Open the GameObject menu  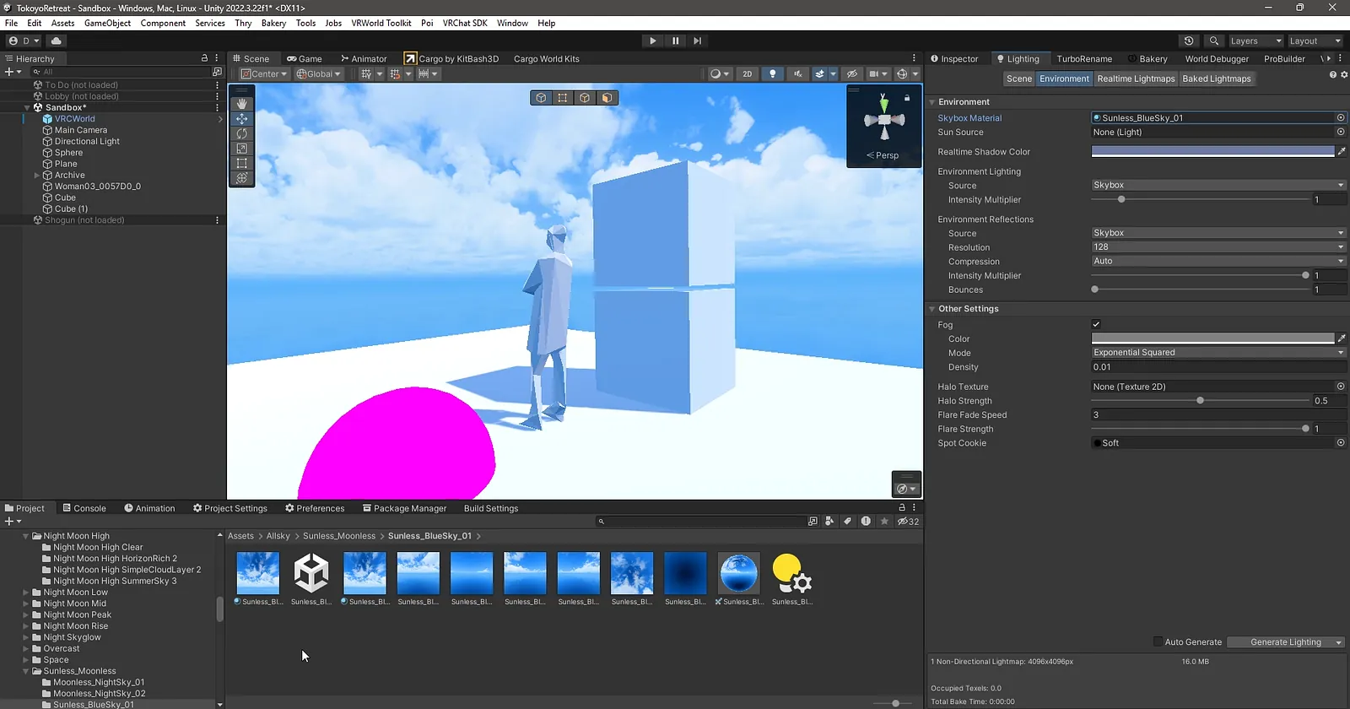107,23
